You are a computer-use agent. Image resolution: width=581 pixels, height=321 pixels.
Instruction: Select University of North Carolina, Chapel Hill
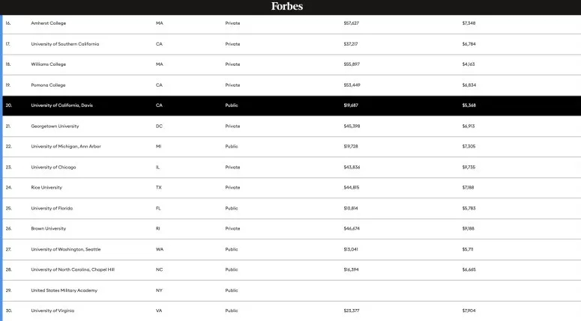[73, 269]
